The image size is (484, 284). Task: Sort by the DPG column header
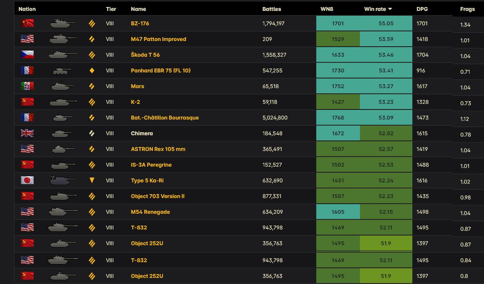(422, 9)
